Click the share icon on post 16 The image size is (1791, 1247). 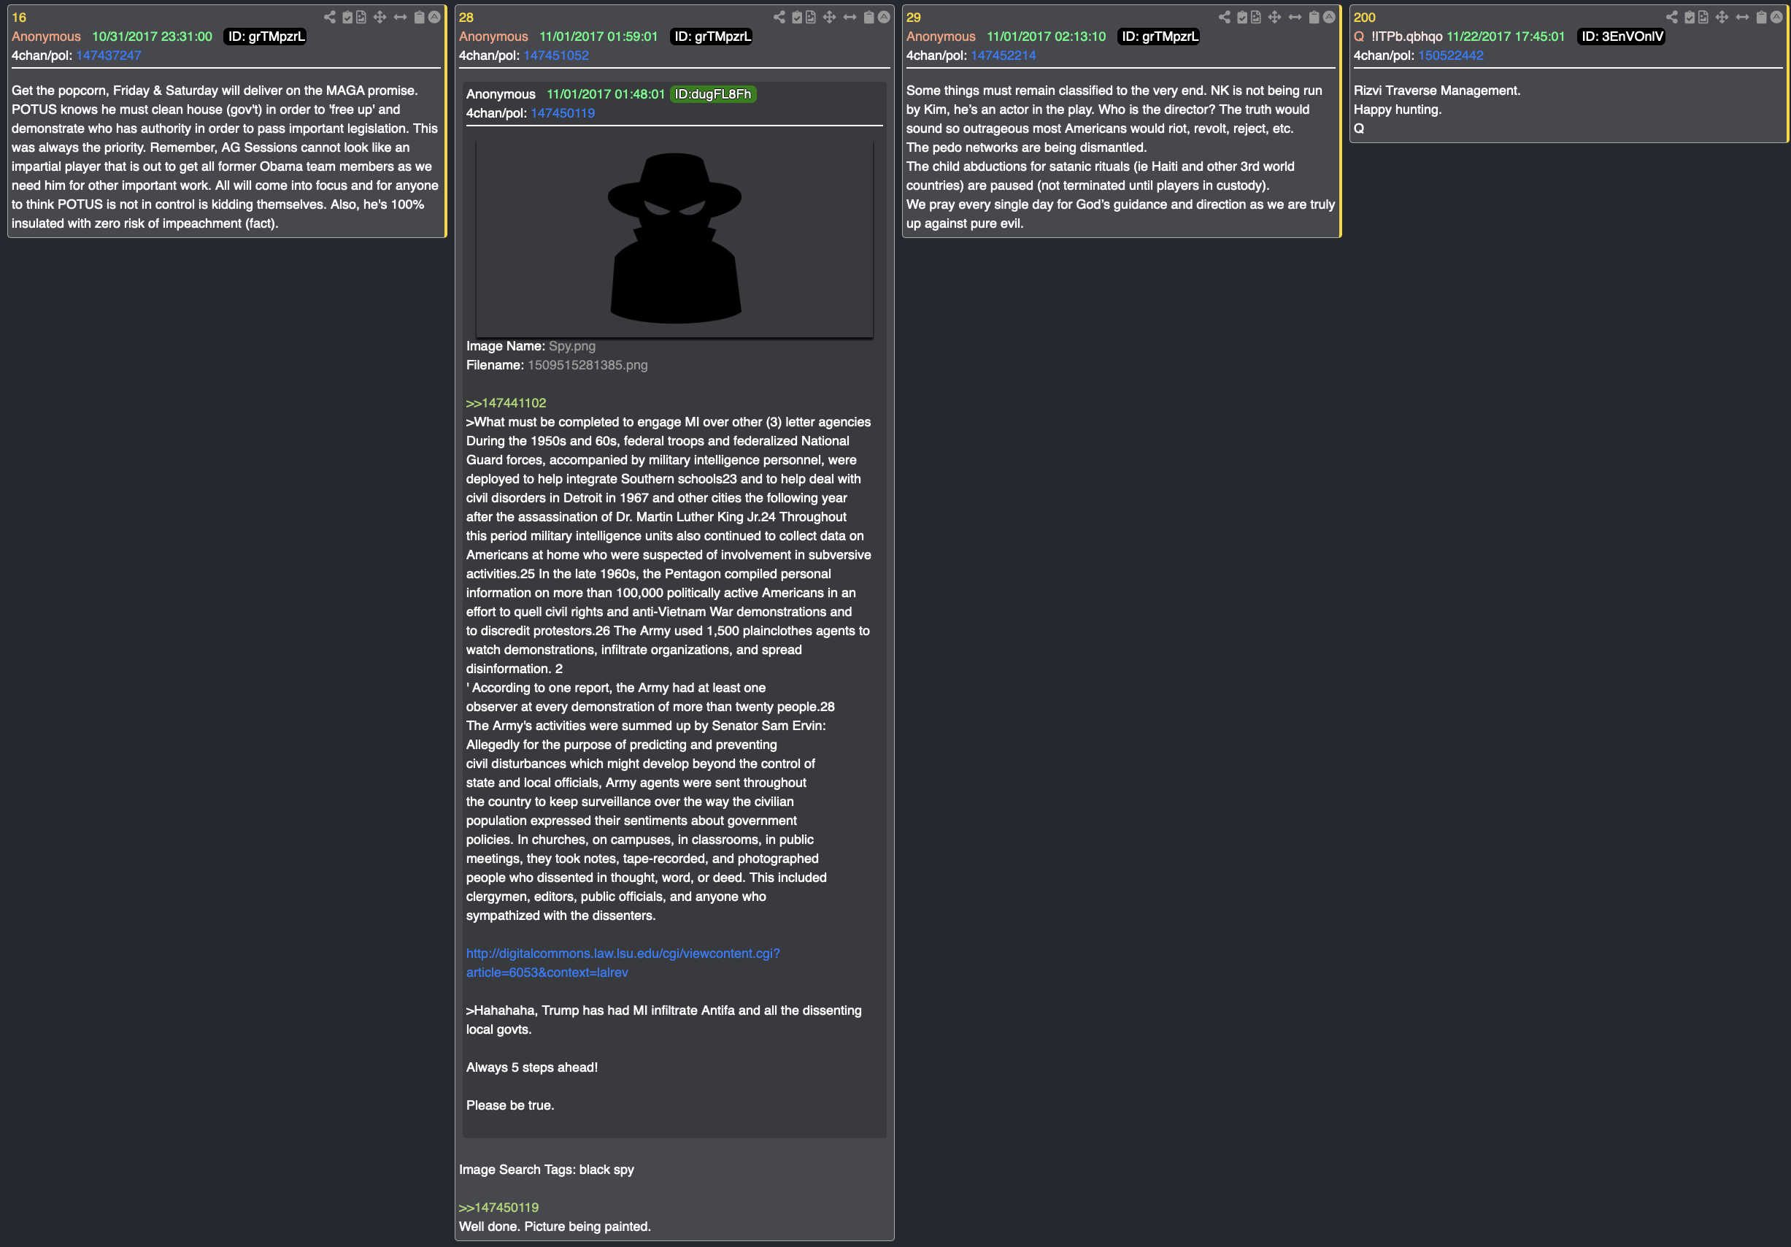coord(330,18)
